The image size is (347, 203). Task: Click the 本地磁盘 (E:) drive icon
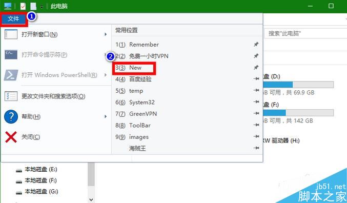click(19, 171)
